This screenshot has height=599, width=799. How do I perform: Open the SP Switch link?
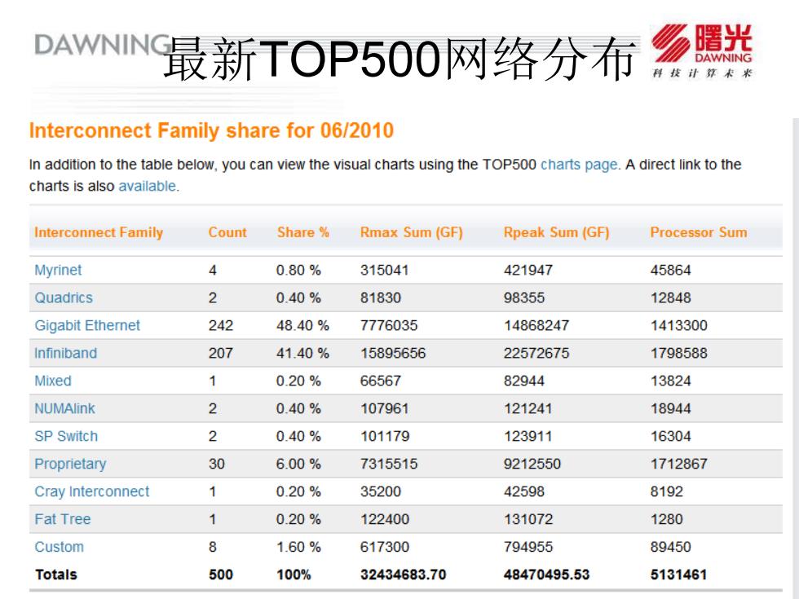point(66,437)
